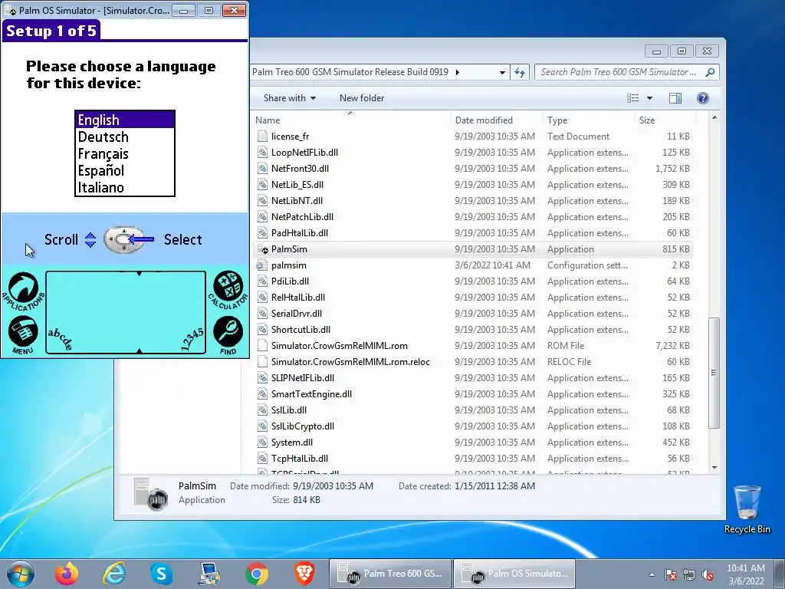This screenshot has width=785, height=589.
Task: Switch to Palm Treo 600 GS... taskbar button
Action: [390, 574]
